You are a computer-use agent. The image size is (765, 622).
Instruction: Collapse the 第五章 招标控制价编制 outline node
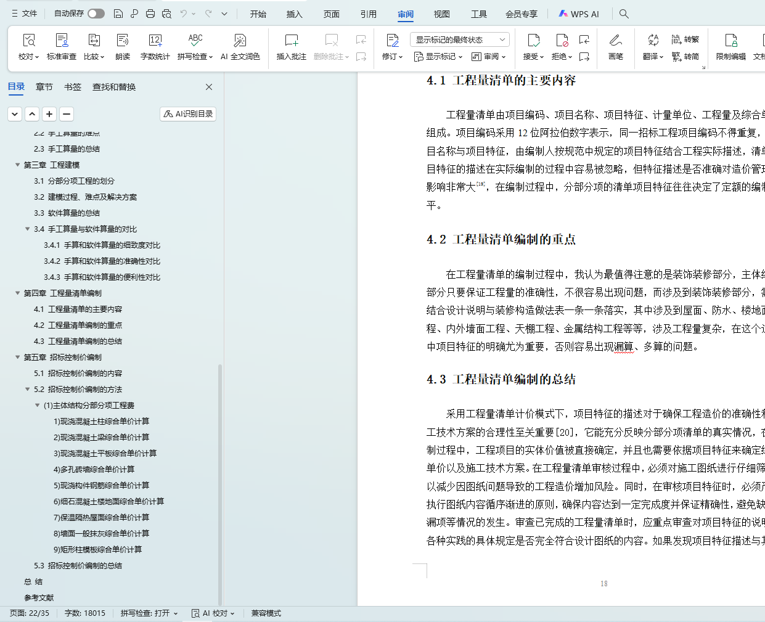pos(17,357)
